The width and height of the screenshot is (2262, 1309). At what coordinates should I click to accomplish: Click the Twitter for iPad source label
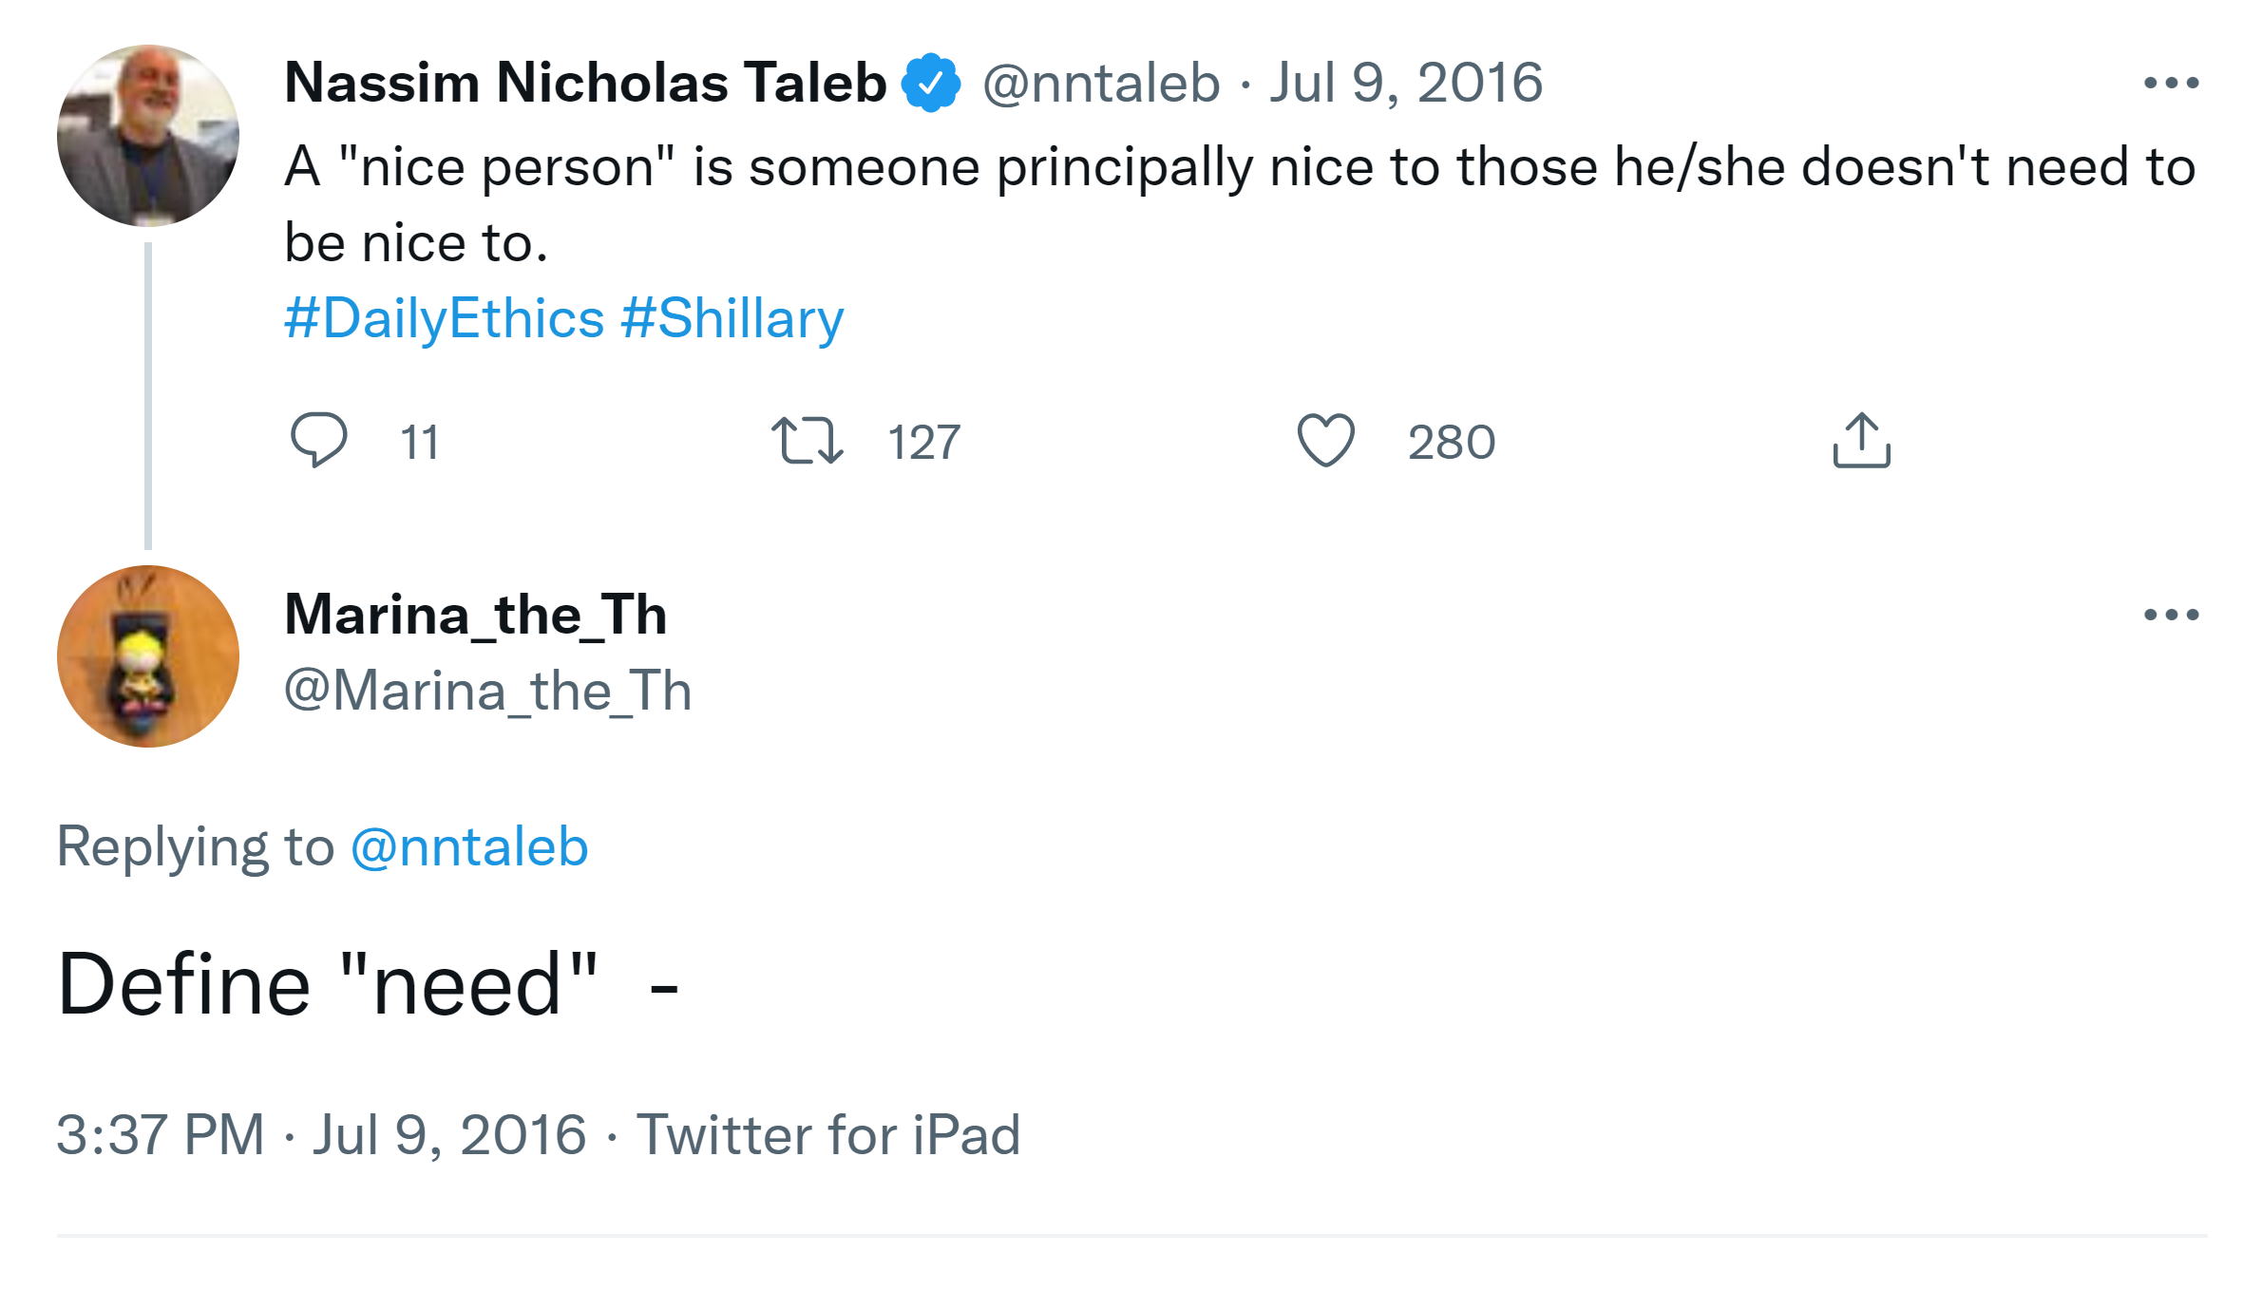(x=828, y=1134)
